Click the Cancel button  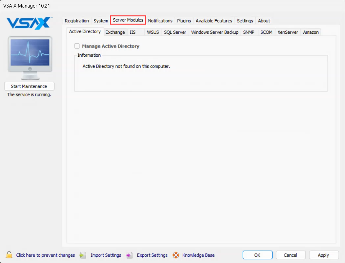[291, 255]
